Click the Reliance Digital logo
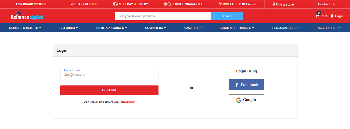Viewport: 350px width, 129px height. click(27, 16)
